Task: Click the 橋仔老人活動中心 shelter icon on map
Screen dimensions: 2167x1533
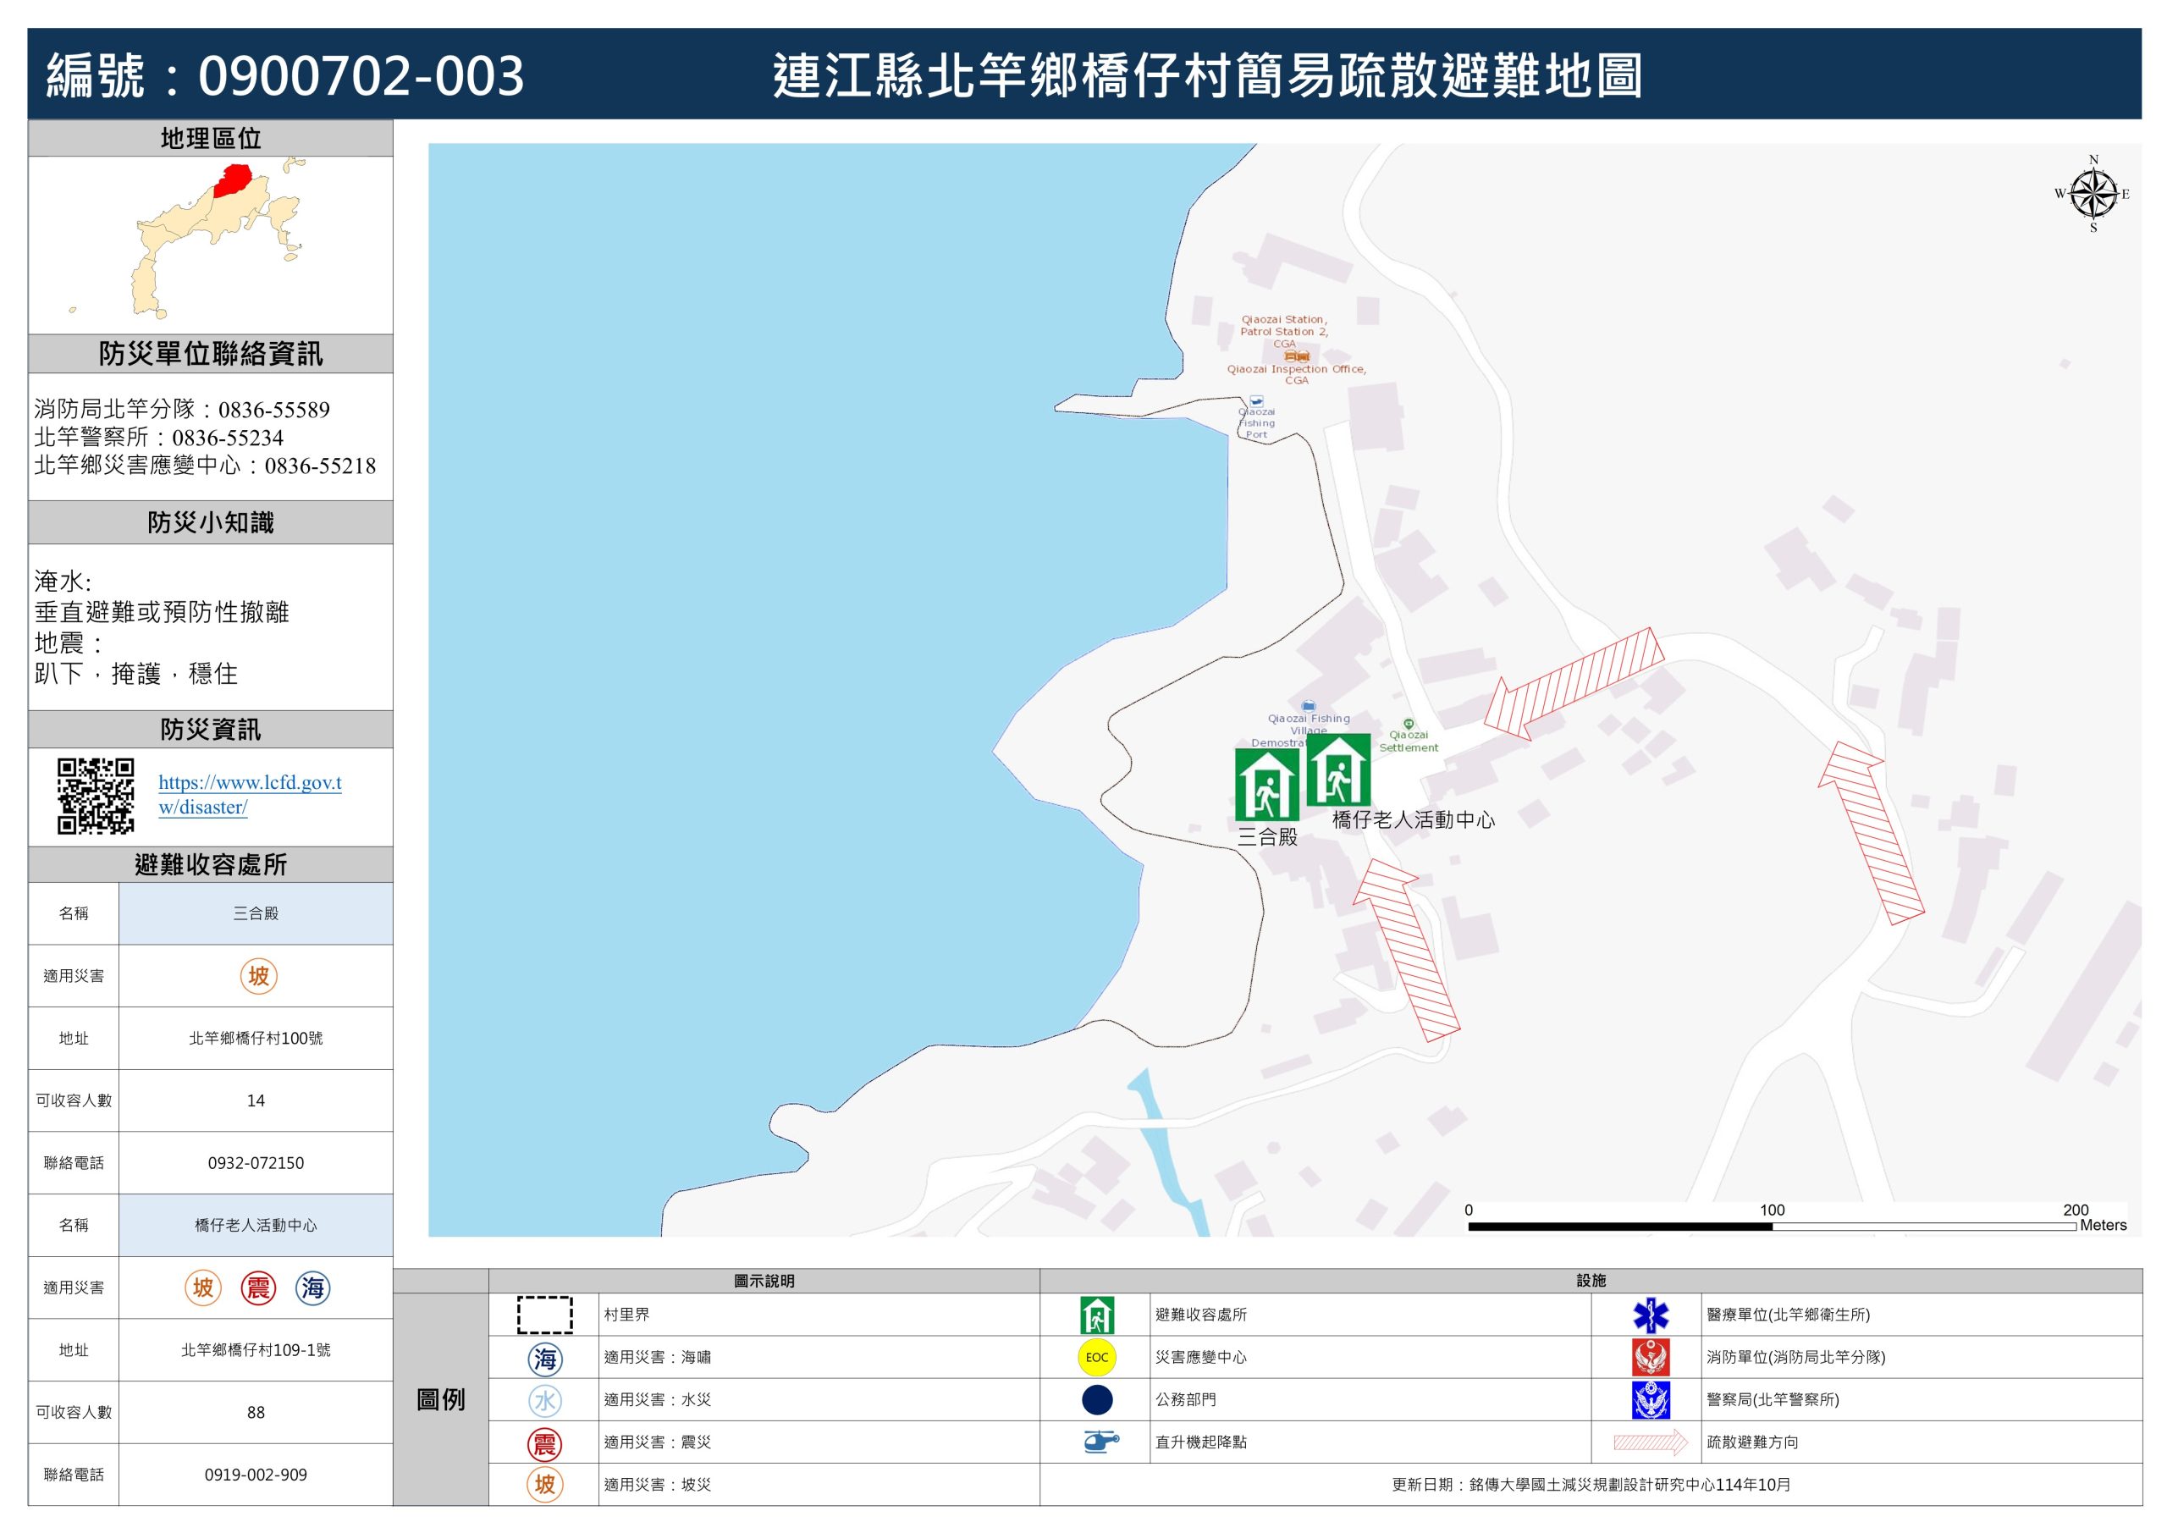Action: [x=1337, y=769]
